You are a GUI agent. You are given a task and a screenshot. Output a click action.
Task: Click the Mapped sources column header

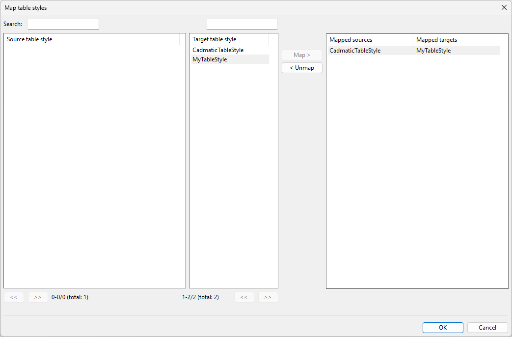[369, 40]
